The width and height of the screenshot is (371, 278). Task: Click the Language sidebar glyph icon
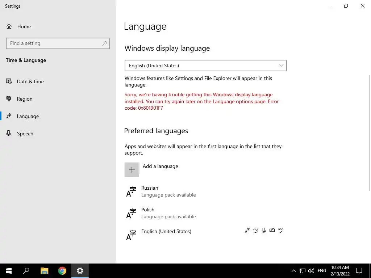[9, 116]
